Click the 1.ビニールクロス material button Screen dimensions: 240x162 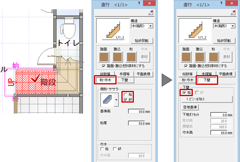point(207,99)
